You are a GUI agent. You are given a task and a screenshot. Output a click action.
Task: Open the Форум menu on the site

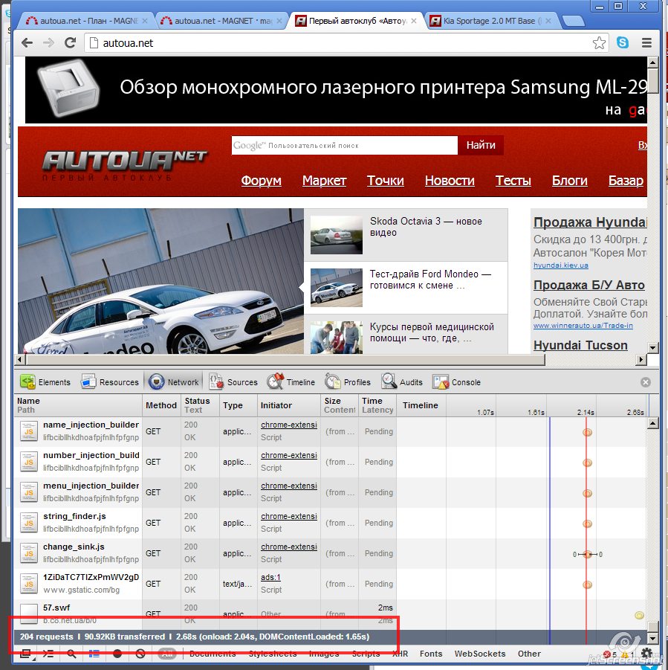point(262,181)
